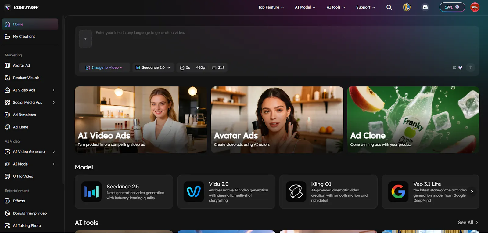Click the Vidu 2.0 card title

click(219, 184)
